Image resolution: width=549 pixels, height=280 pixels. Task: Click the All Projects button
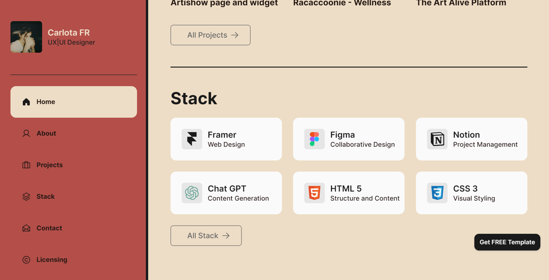(210, 35)
